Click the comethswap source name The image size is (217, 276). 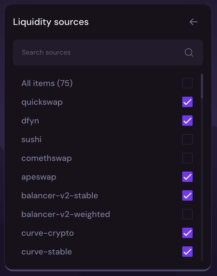coord(46,158)
